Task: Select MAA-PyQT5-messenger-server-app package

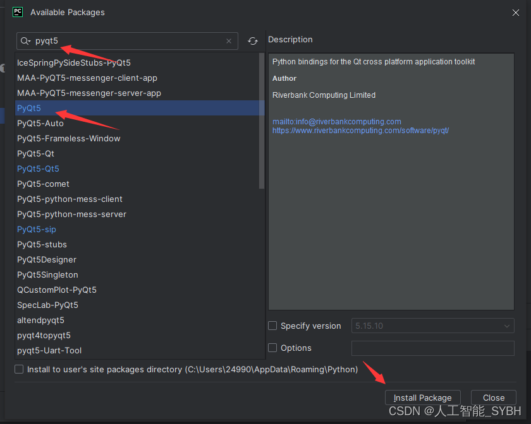Action: pyautogui.click(x=140, y=93)
